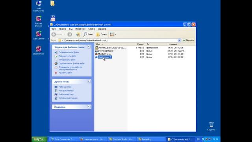This screenshot has width=252, height=142.
Task: Click the rename file icon
Action: [56, 52]
